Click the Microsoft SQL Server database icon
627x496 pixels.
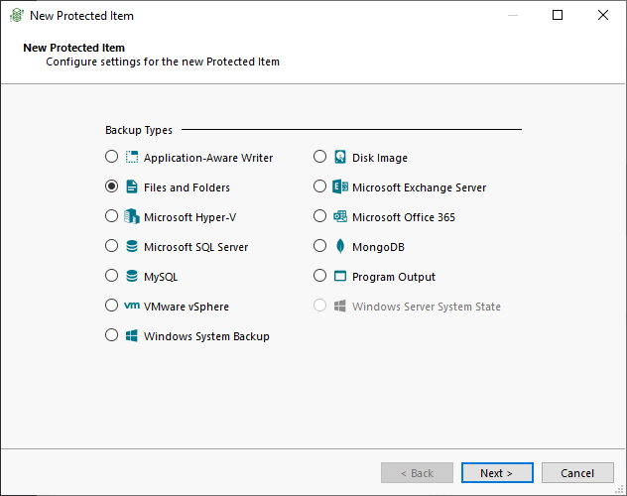point(132,246)
